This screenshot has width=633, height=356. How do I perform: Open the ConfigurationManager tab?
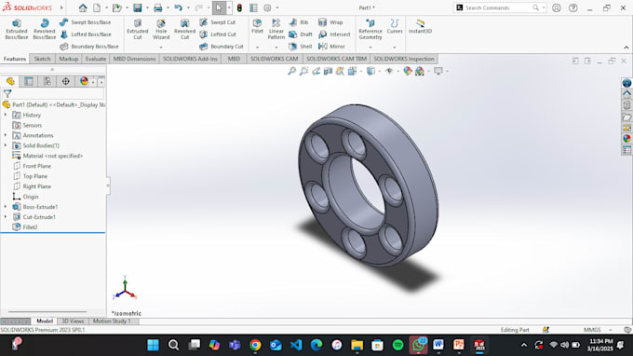[47, 81]
